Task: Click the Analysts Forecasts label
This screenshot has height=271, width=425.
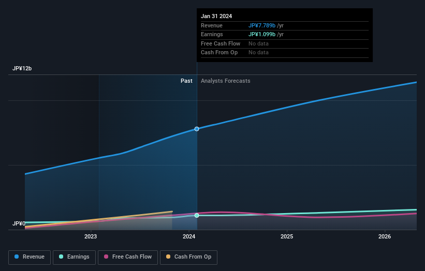Action: pos(226,81)
